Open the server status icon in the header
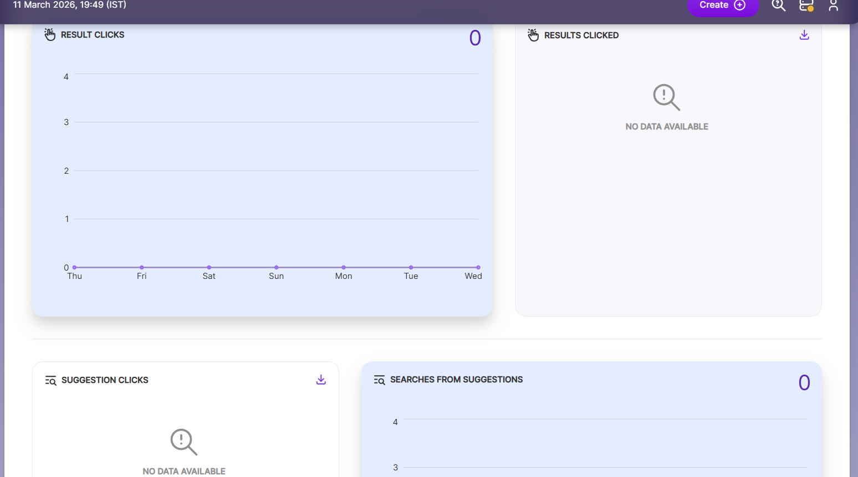858x477 pixels. pyautogui.click(x=806, y=6)
